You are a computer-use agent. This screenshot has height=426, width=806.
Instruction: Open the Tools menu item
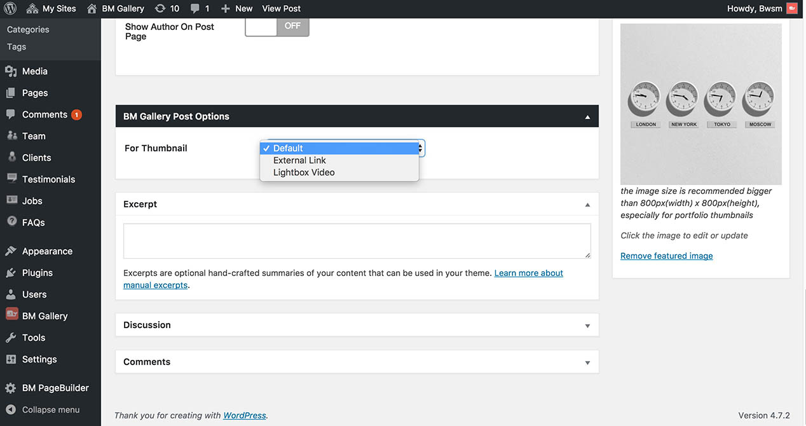pyautogui.click(x=34, y=338)
